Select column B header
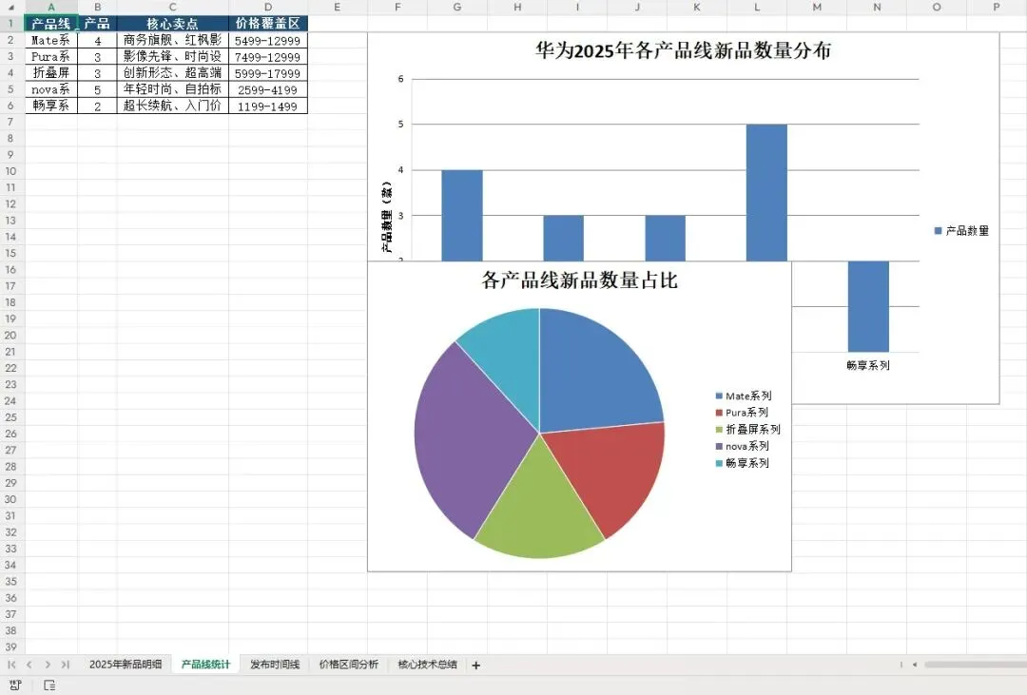1027x695 pixels. pos(98,8)
